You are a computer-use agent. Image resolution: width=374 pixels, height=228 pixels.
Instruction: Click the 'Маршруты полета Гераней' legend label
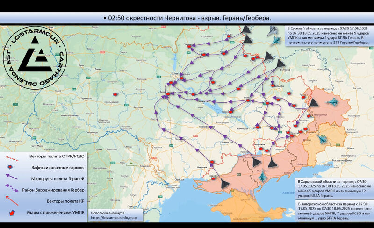(x=57, y=179)
